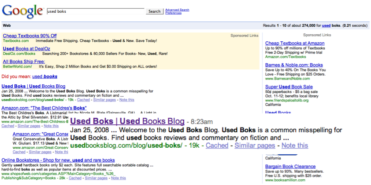Open Used Books at DealOz ad
This screenshot has width=371, height=185.
(x=26, y=49)
